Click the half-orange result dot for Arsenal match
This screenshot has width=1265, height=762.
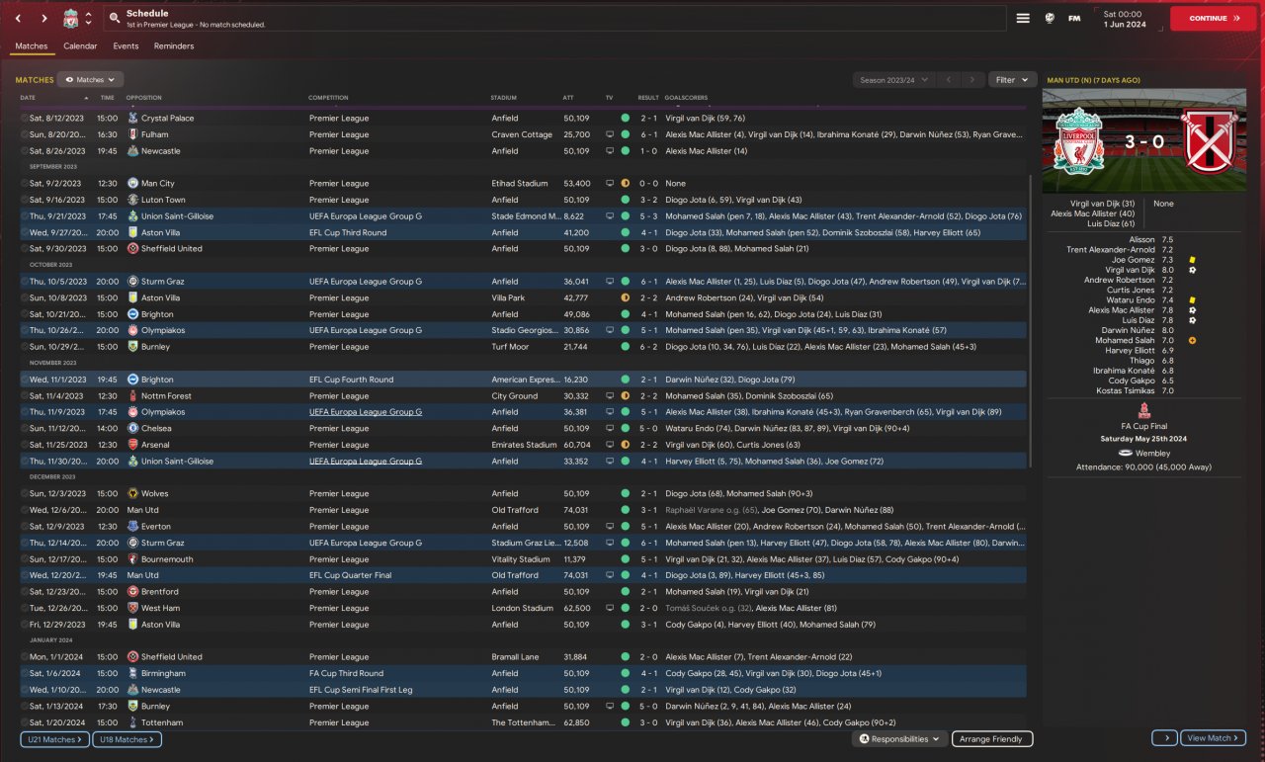click(x=625, y=445)
